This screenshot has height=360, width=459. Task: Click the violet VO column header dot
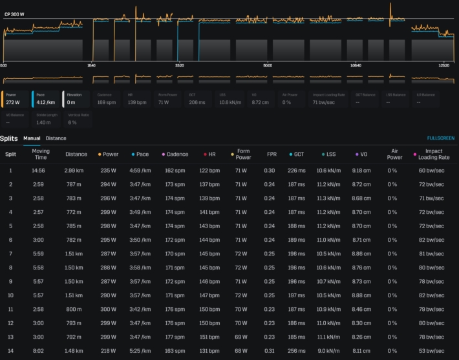(x=356, y=154)
